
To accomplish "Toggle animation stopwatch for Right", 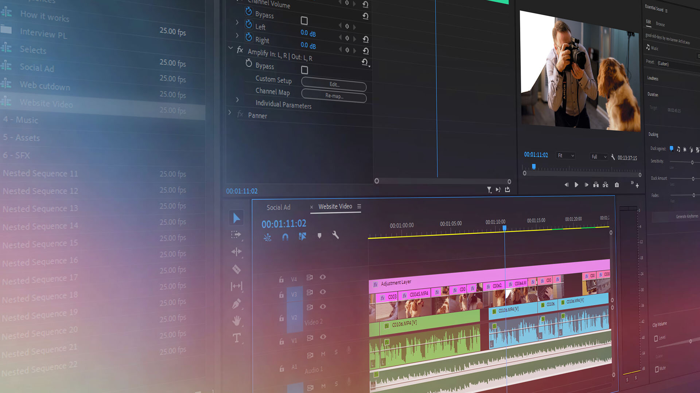I will (x=249, y=37).
